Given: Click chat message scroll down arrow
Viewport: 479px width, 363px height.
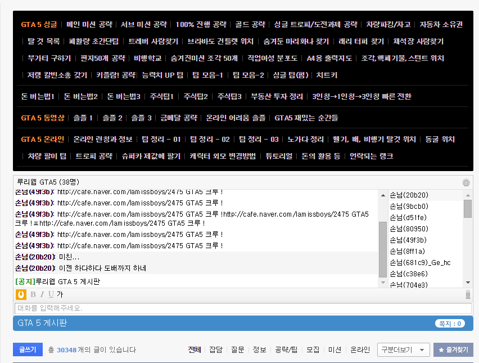Looking at the screenshot, I should [x=383, y=283].
